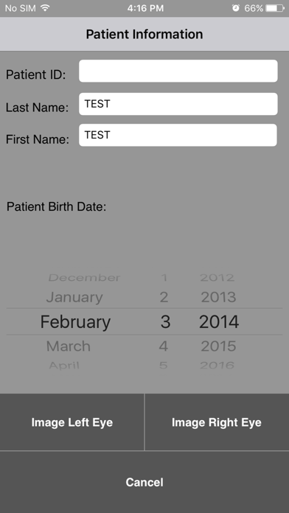Focus the Patient ID text field

click(178, 71)
